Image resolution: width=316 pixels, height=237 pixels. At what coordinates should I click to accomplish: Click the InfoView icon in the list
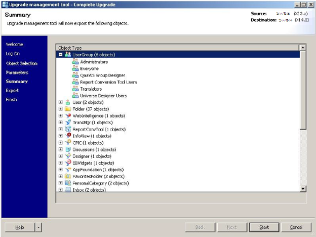coord(68,136)
